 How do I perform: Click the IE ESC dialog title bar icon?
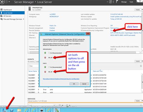pyautogui.click(x=41, y=34)
